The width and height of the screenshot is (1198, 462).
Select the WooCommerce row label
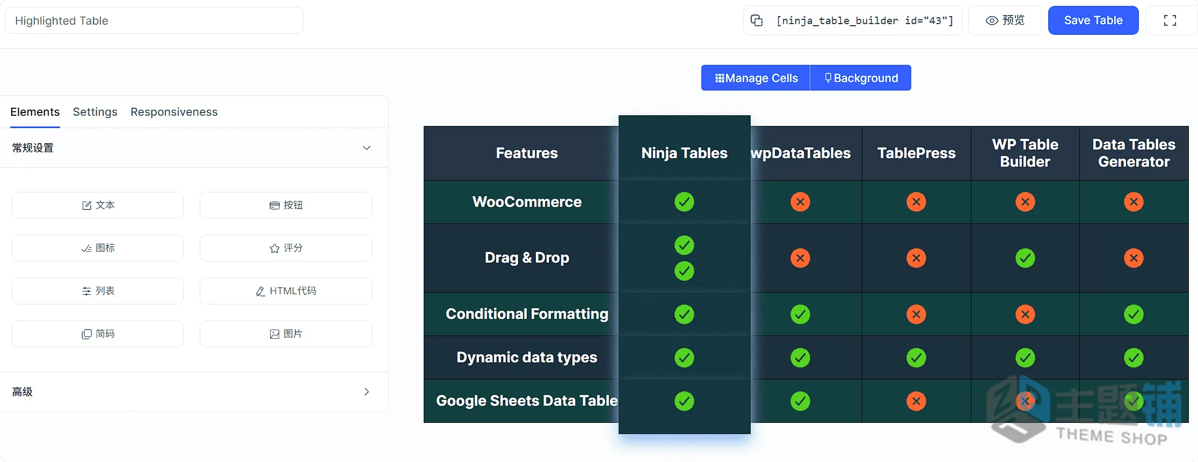(x=527, y=202)
